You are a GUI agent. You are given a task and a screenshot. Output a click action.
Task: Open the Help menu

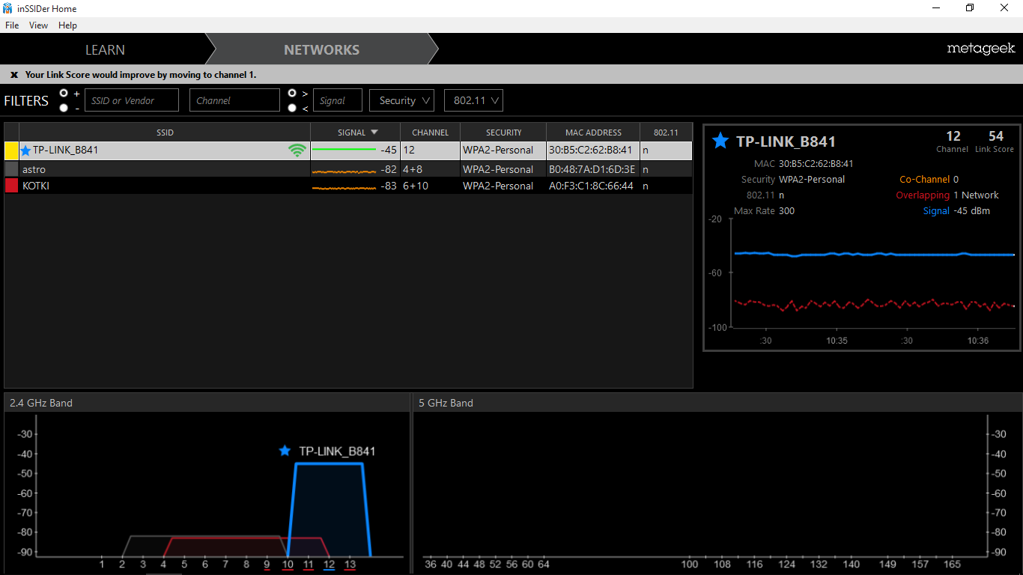pos(67,25)
